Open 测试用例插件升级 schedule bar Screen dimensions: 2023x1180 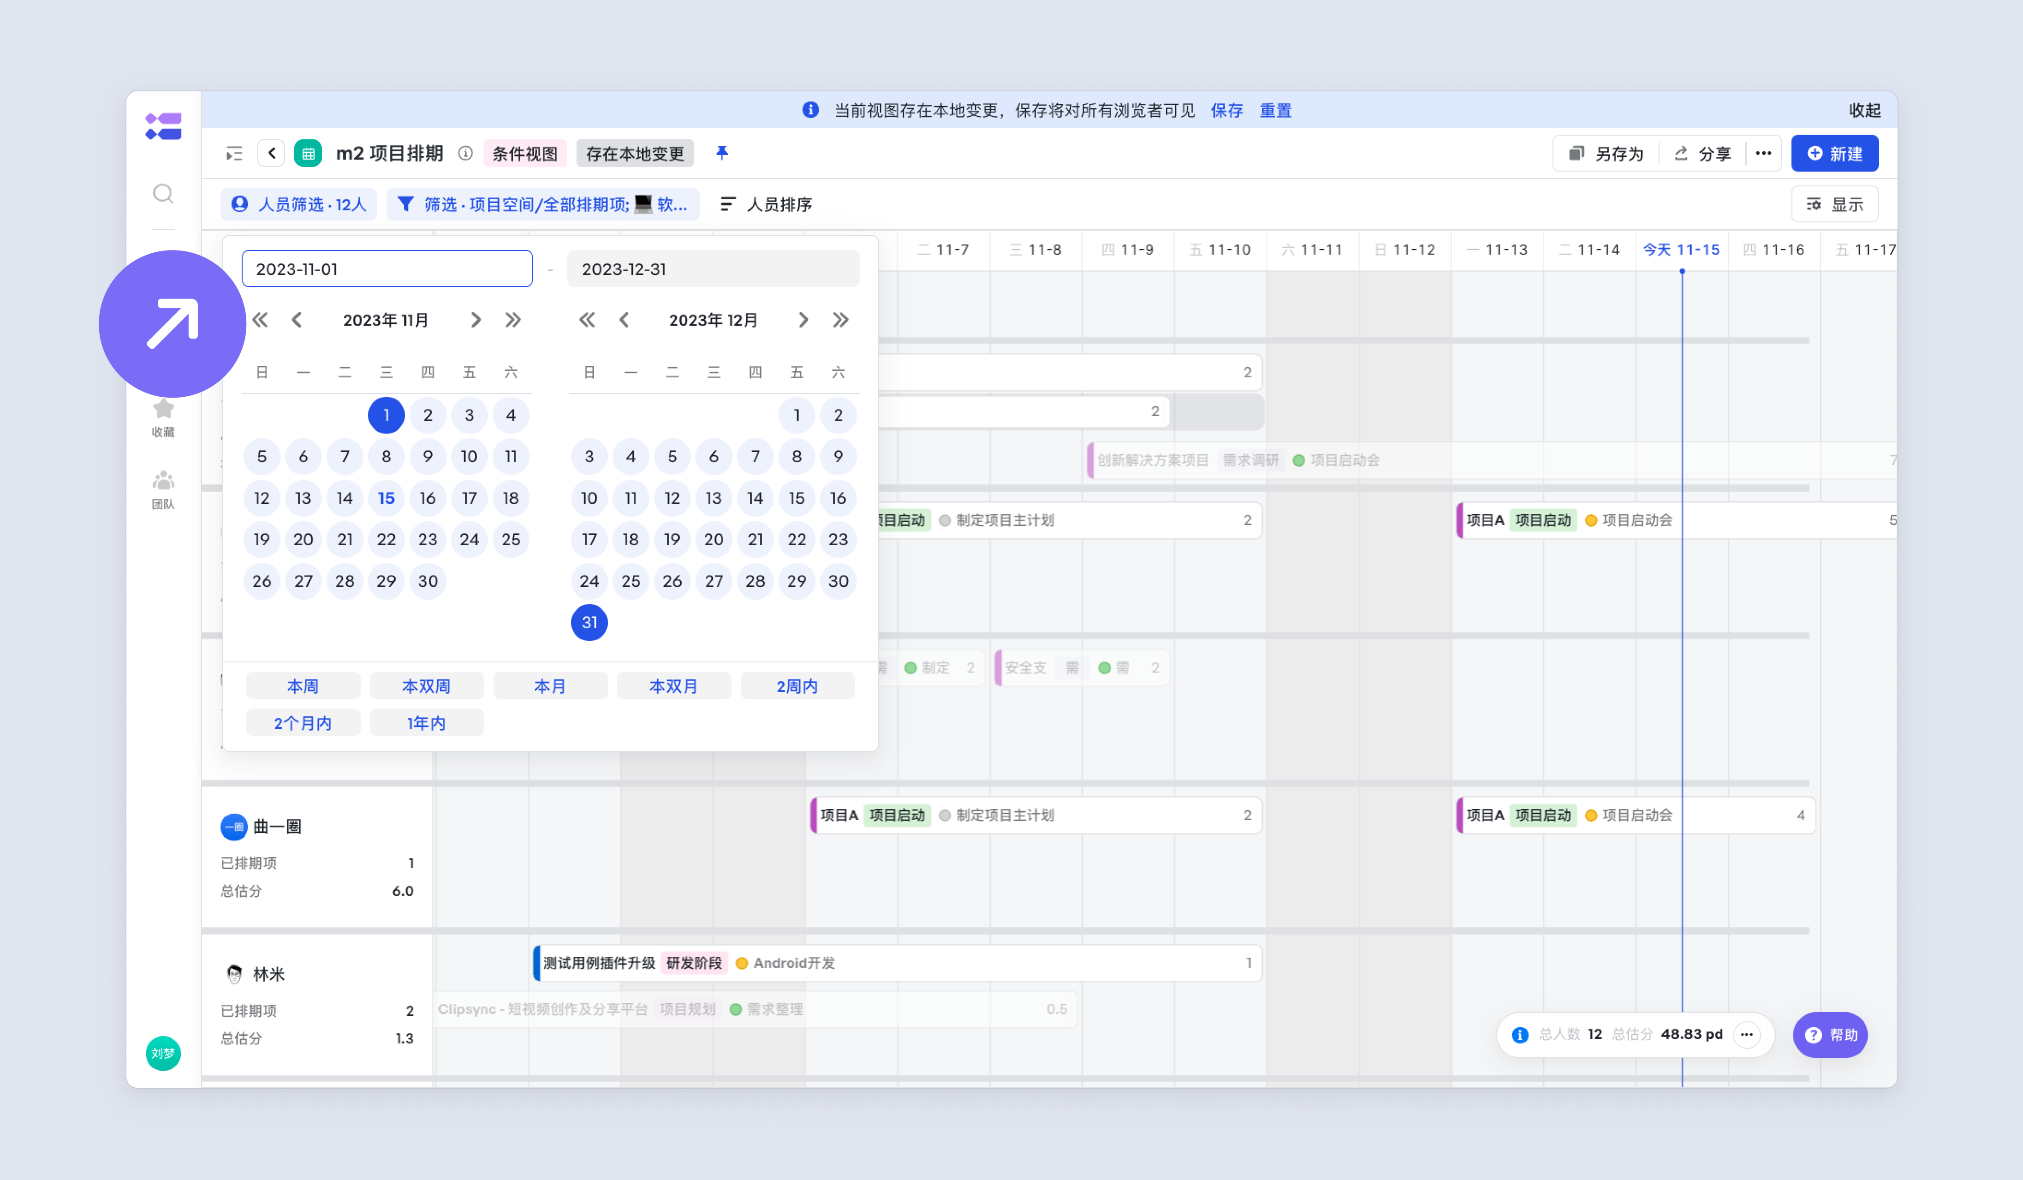point(898,962)
